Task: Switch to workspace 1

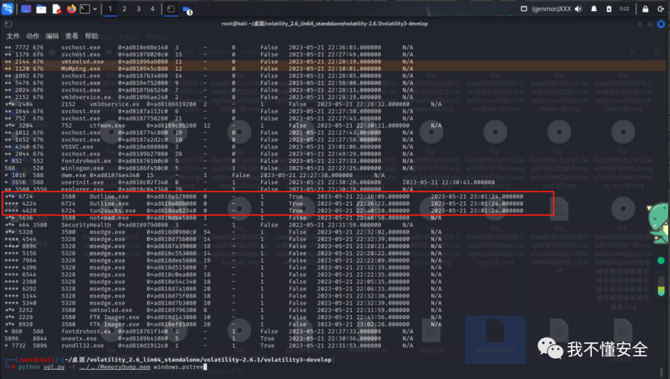Action: point(110,9)
